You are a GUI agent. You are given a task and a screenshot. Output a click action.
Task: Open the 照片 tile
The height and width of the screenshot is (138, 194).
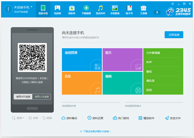123,60
